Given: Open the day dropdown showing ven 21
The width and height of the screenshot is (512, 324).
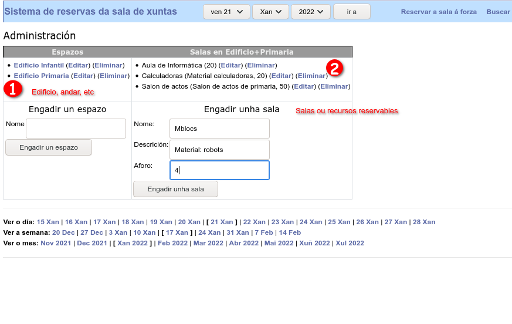Looking at the screenshot, I should pyautogui.click(x=226, y=12).
